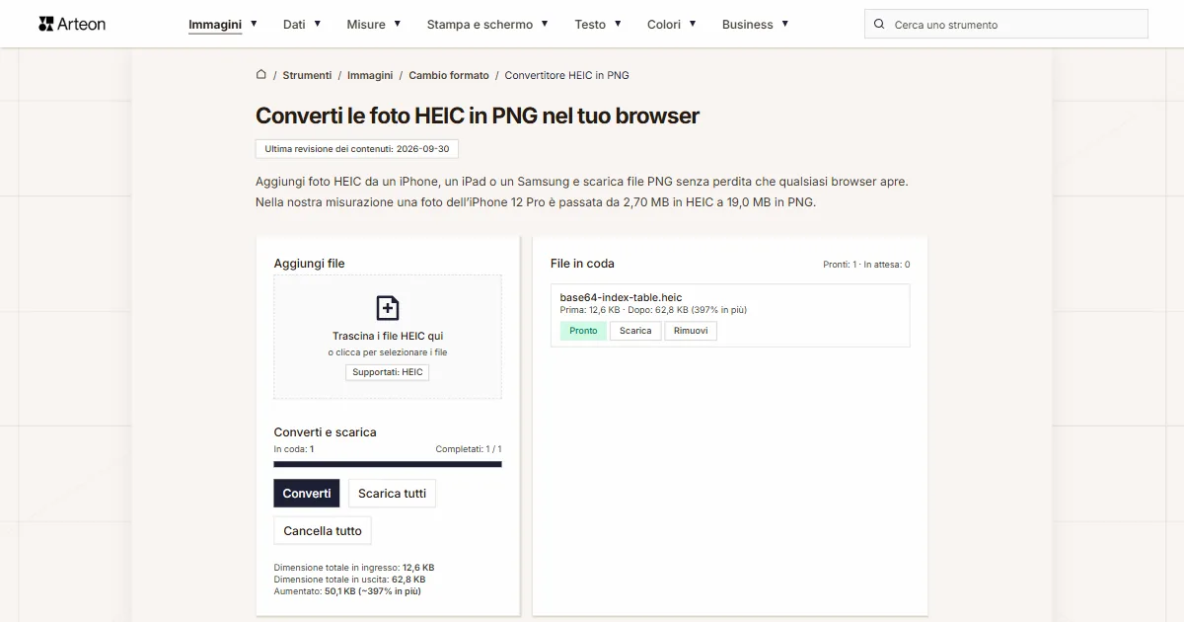This screenshot has height=622, width=1184.
Task: Click the HEIC drop zone to select files
Action: tap(388, 337)
